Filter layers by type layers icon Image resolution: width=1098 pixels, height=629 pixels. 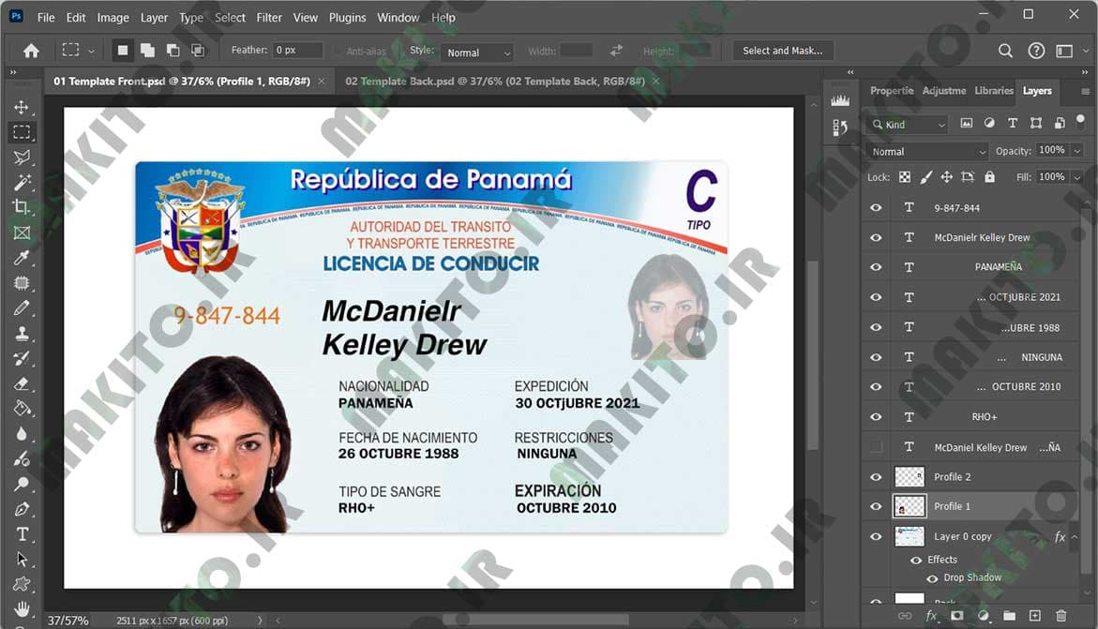pos(1012,124)
